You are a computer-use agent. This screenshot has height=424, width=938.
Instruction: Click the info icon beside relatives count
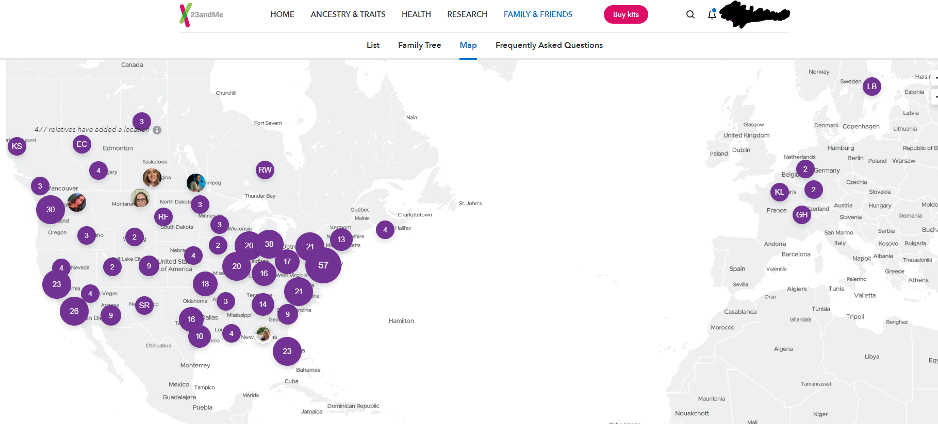[157, 130]
